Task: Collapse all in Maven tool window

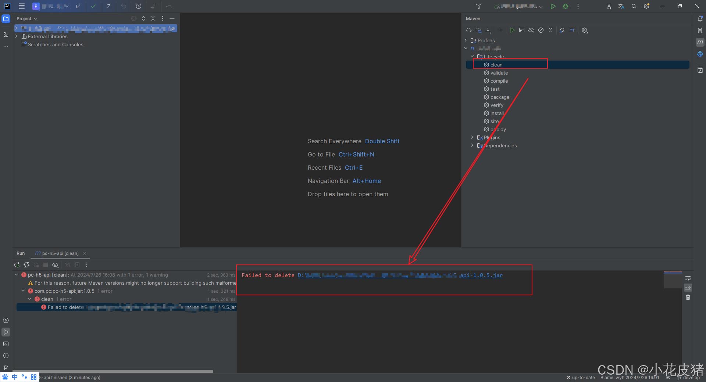Action: click(550, 30)
